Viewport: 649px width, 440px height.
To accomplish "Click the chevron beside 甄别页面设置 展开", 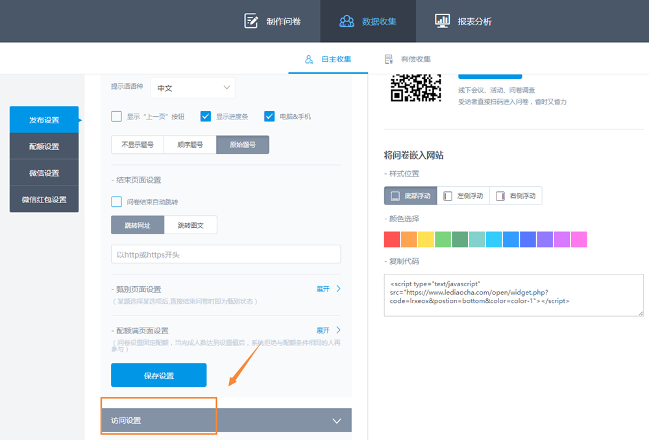I will (x=339, y=289).
